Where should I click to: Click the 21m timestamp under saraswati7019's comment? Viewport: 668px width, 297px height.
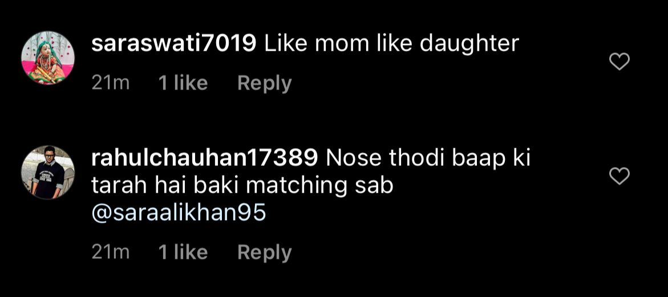[x=111, y=83]
